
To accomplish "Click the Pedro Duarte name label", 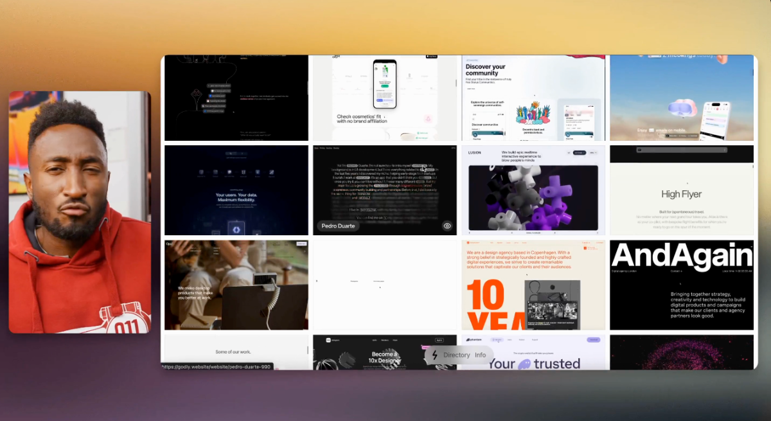I will point(339,226).
